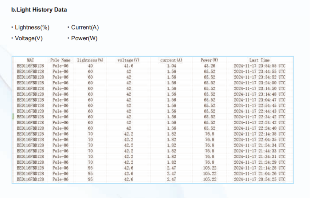
Task: Click the Power(W) table column header
Action: 209,60
